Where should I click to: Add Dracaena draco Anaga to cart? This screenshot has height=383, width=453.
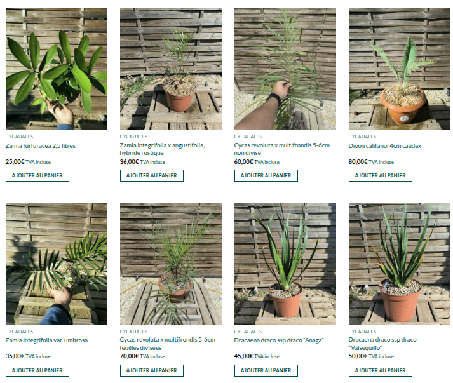pos(266,370)
